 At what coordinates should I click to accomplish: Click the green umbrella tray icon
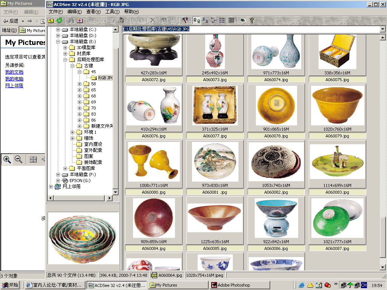(x=350, y=285)
